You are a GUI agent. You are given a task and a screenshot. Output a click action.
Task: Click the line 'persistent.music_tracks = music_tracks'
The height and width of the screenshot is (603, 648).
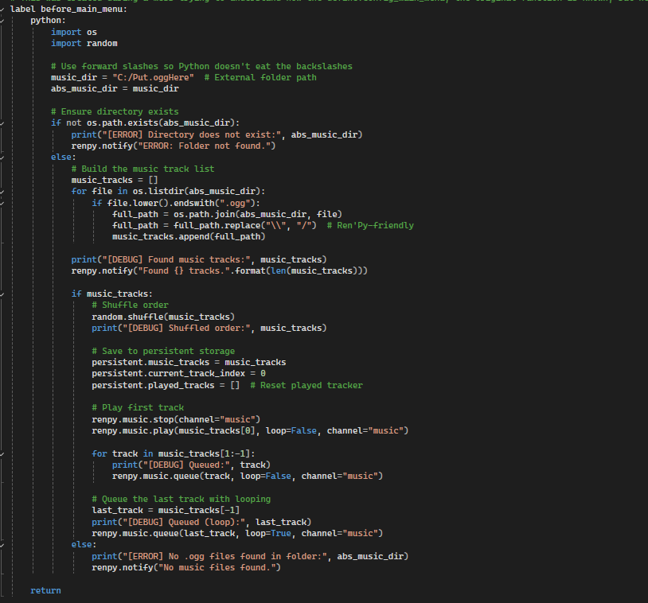189,362
